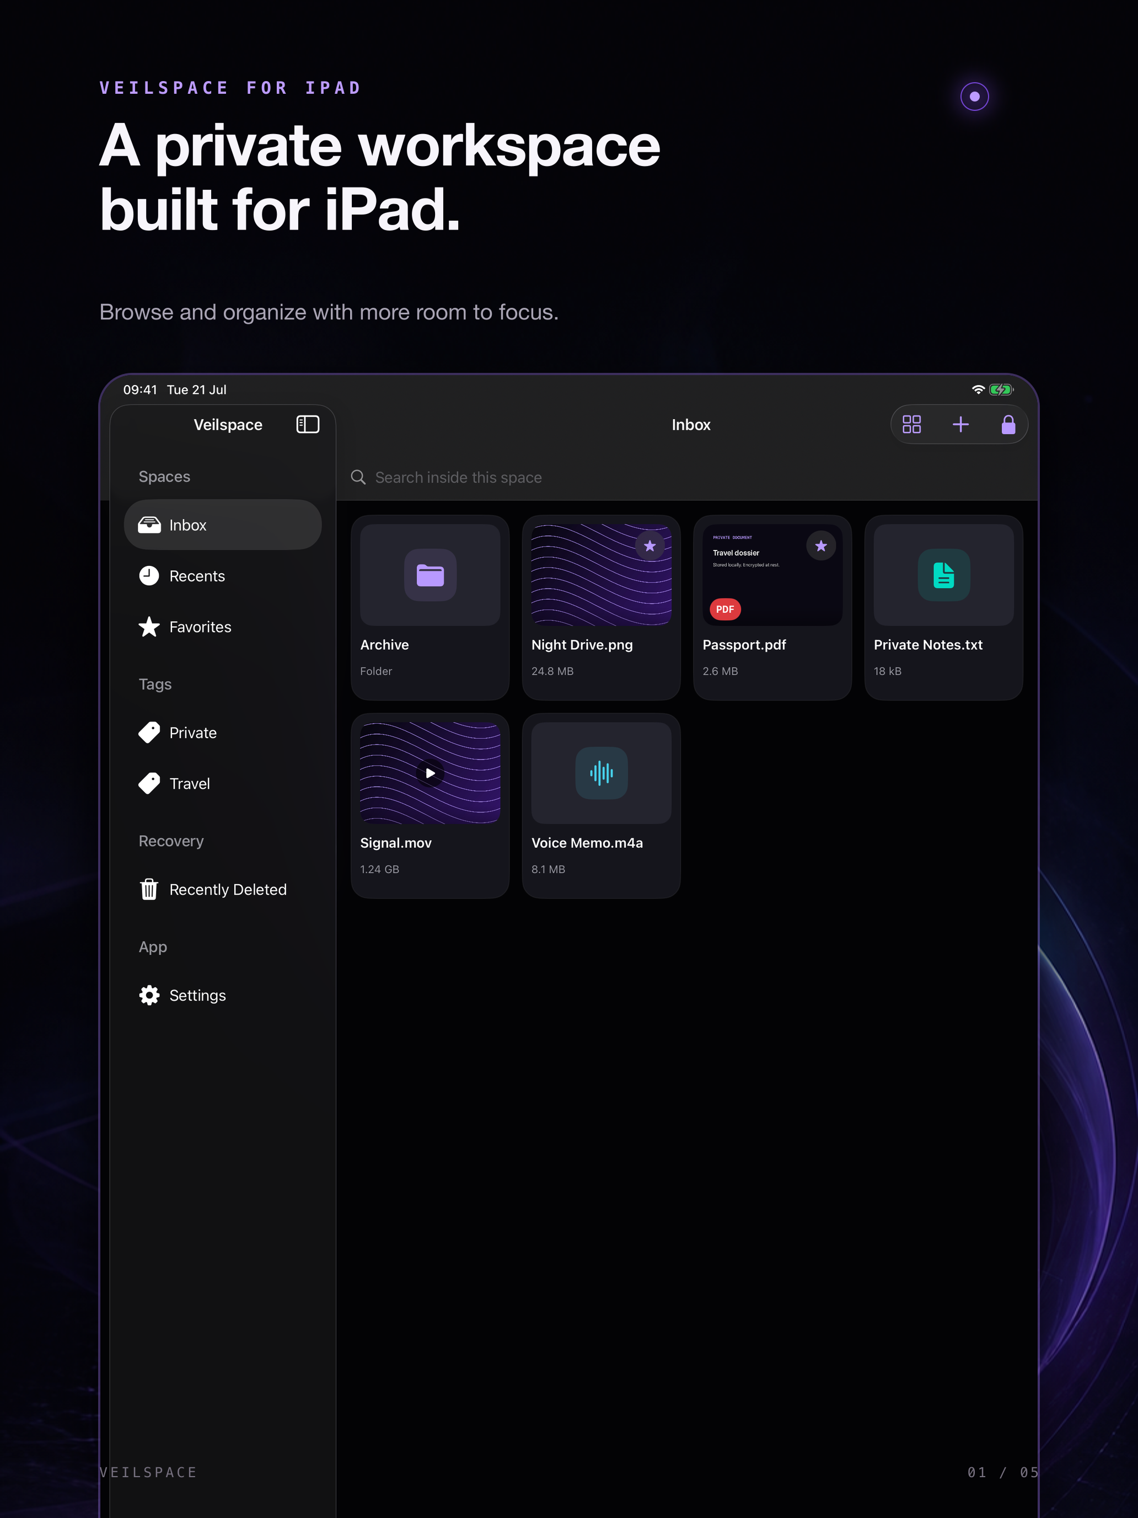
Task: Tap the plus icon to add item
Action: (960, 424)
